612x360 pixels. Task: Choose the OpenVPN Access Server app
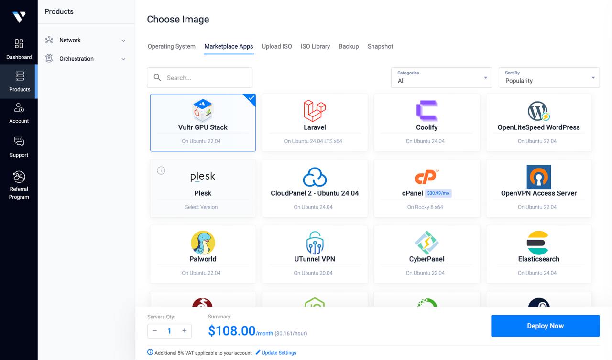pos(538,189)
